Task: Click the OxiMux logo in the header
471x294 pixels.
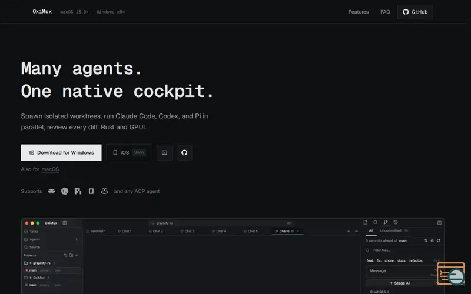Action: coord(42,12)
